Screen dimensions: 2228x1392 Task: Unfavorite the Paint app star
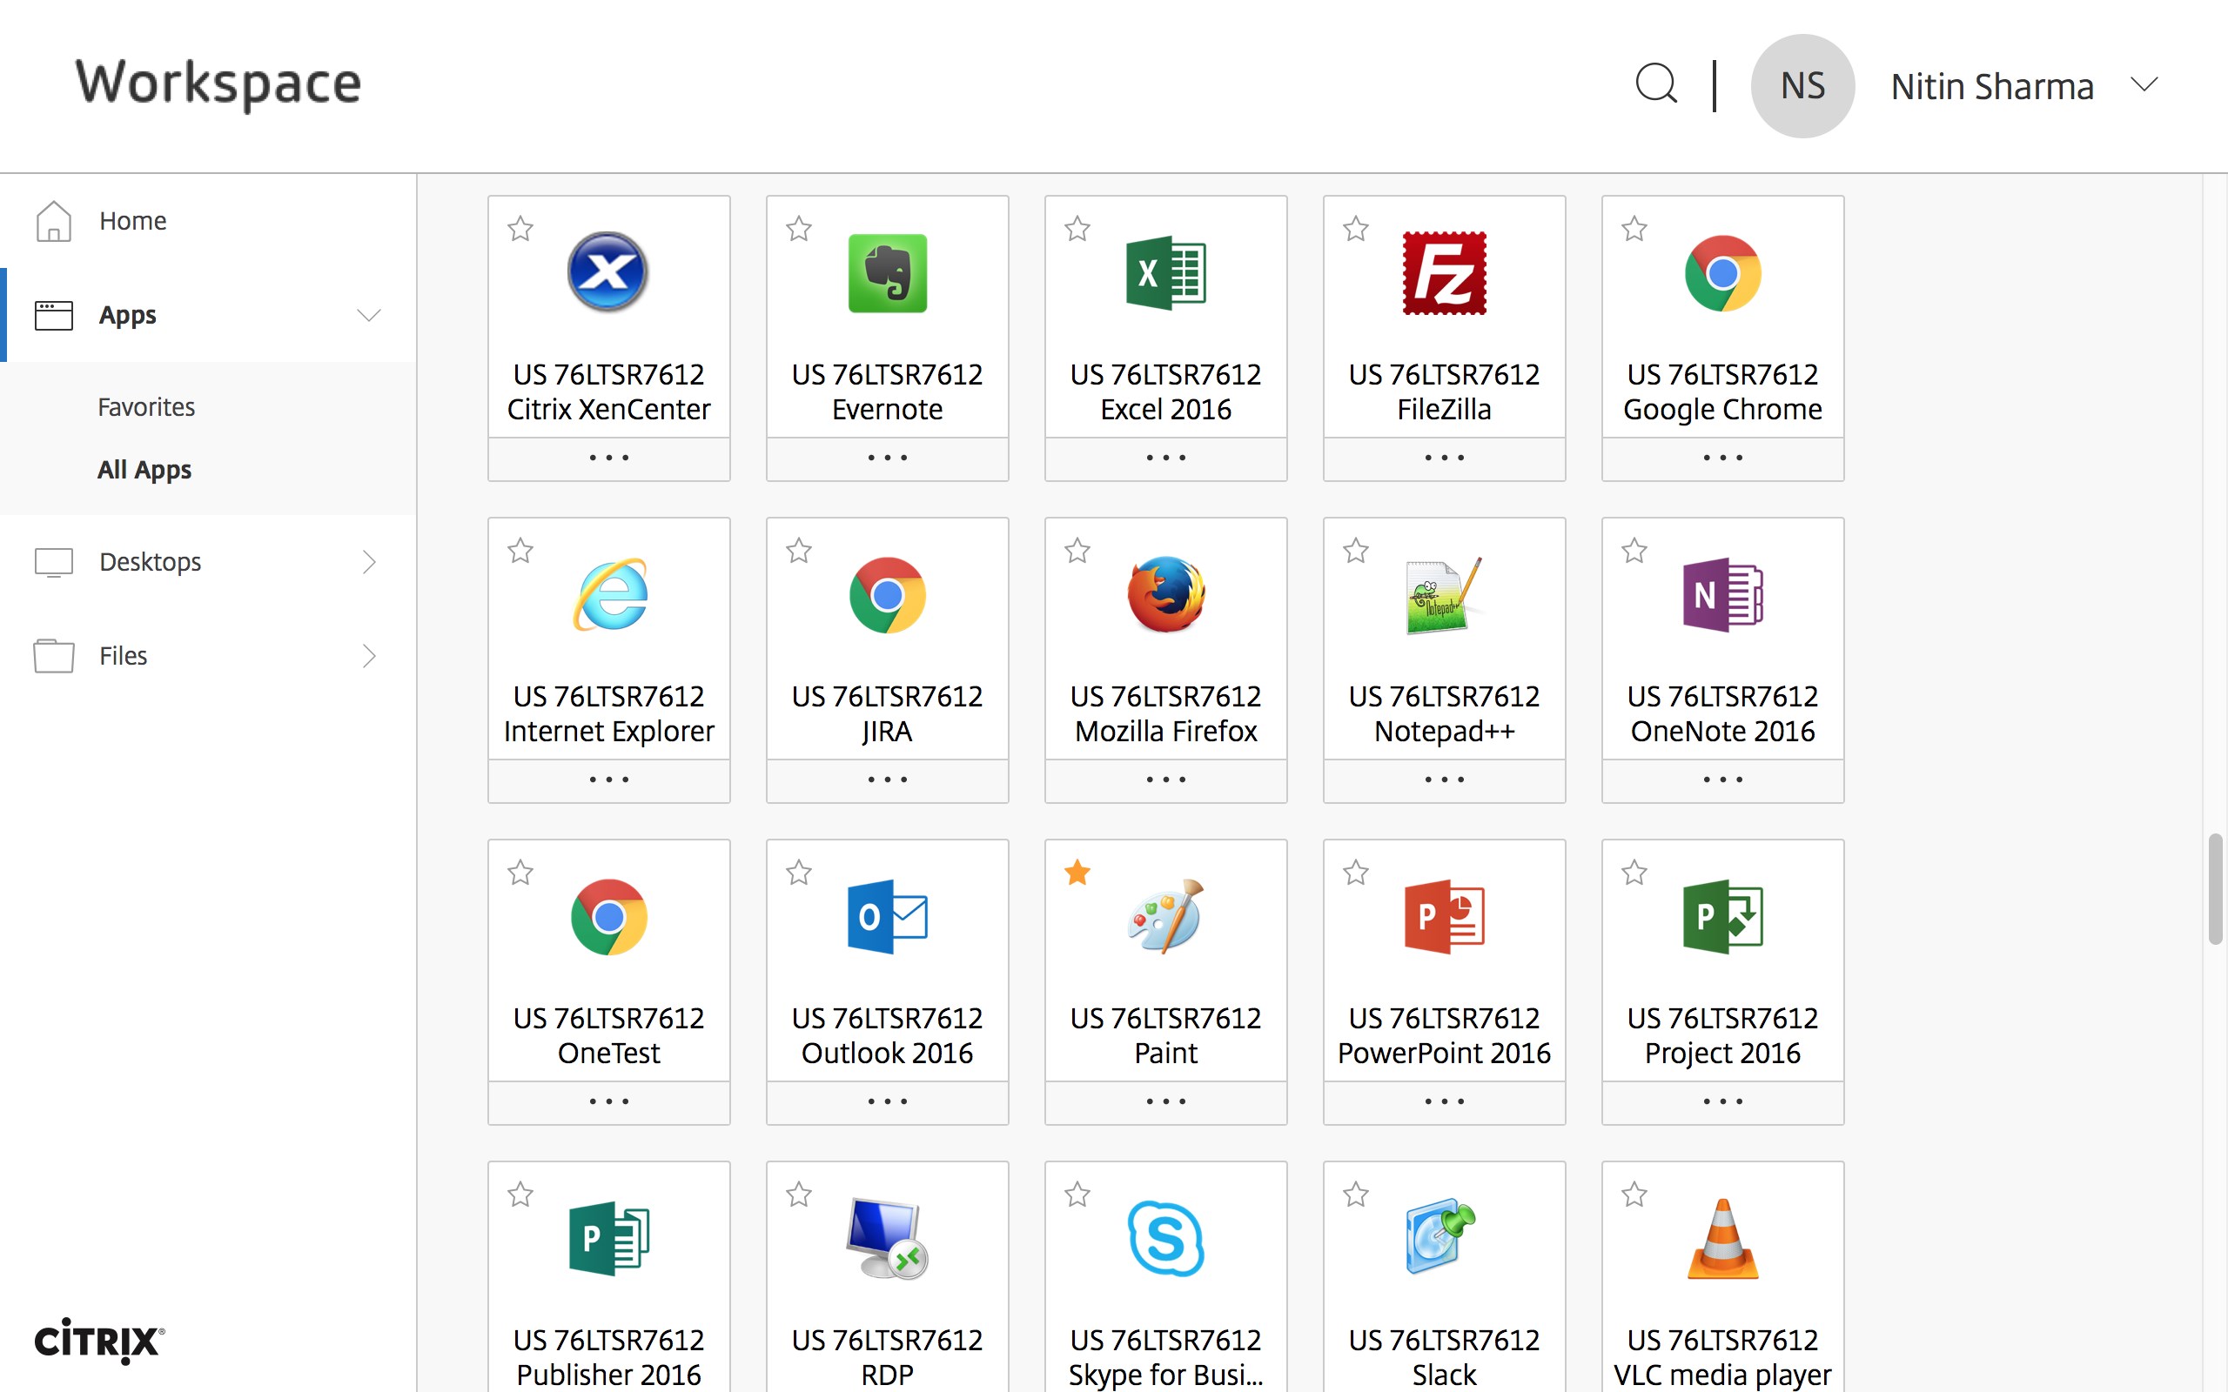pos(1077,872)
